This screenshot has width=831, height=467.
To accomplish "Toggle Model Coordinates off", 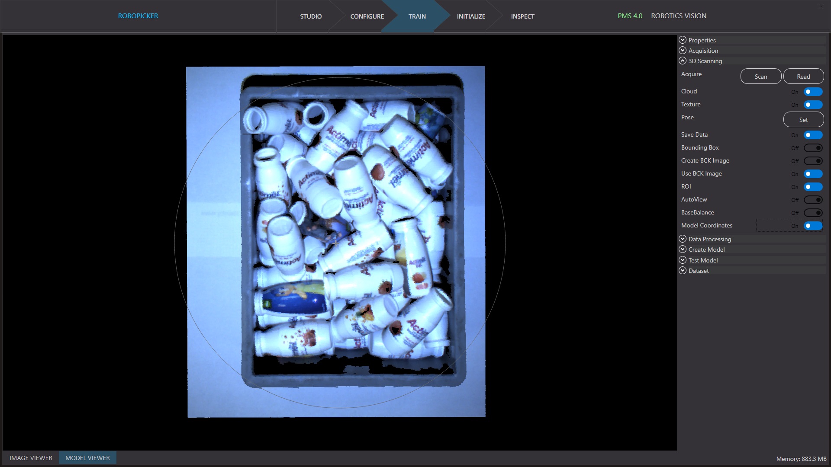I will coord(812,226).
